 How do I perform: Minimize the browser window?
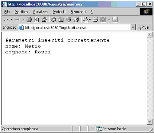pyautogui.click(x=138, y=4)
